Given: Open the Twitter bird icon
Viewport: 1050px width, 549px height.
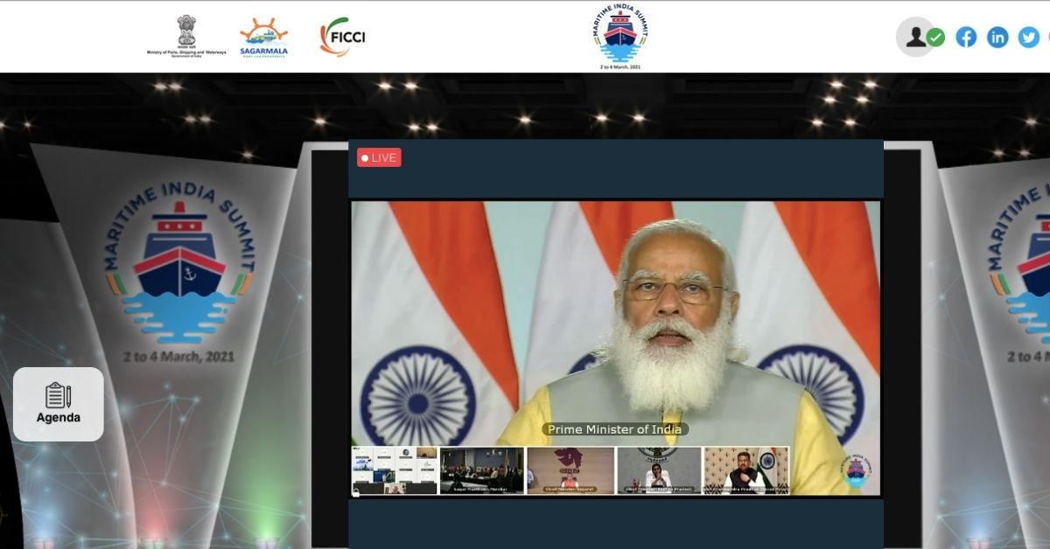Looking at the screenshot, I should click(x=1029, y=37).
